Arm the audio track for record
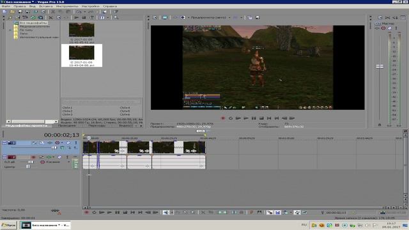409x230 pixels. (33, 157)
